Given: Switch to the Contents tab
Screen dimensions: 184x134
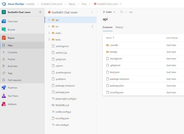Looking at the screenshot, I should [108, 27].
